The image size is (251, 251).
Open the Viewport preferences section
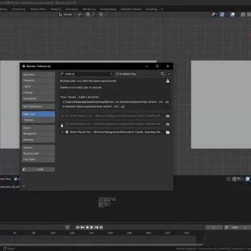pyautogui.click(x=38, y=80)
